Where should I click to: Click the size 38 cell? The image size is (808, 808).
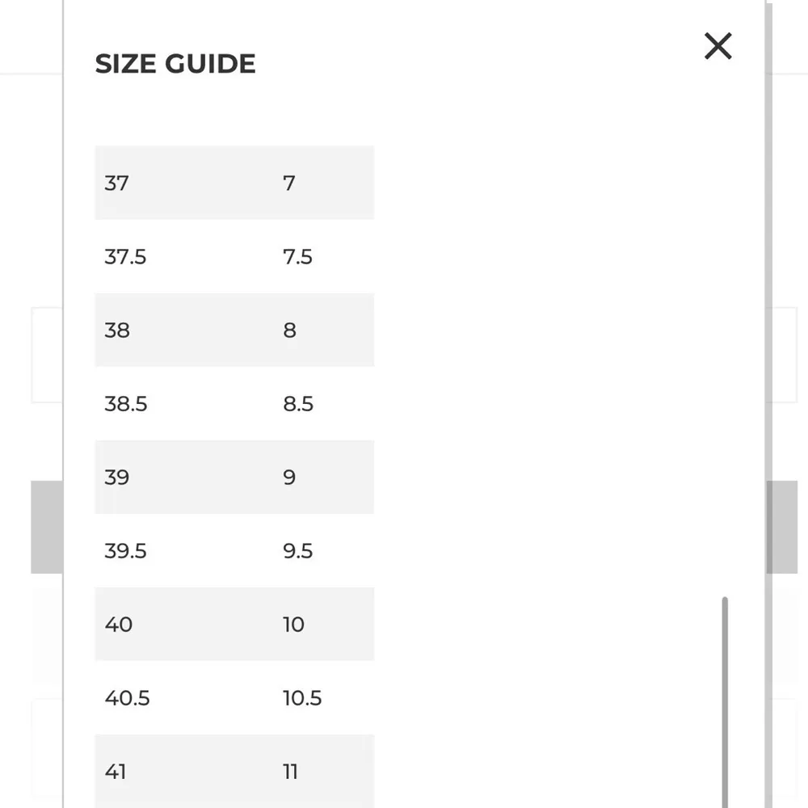117,330
